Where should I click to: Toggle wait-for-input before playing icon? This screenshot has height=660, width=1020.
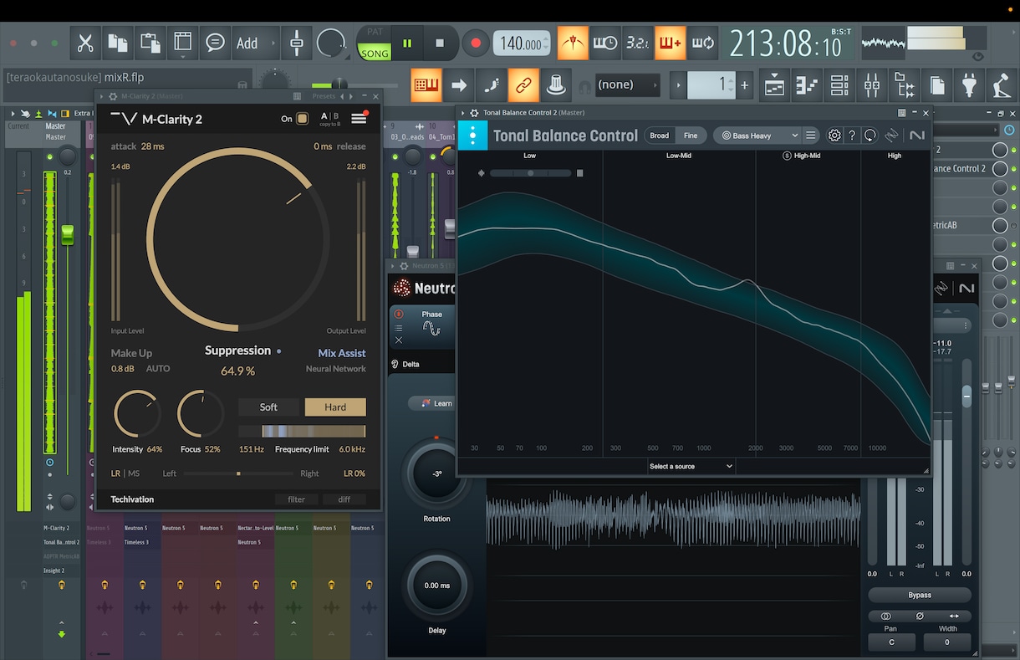605,43
